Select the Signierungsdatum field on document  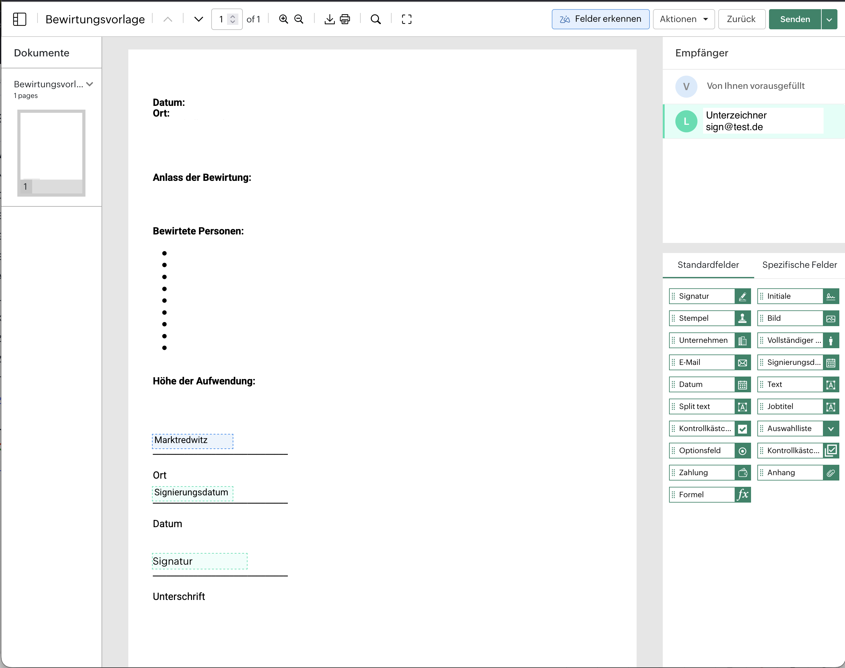pyautogui.click(x=193, y=493)
